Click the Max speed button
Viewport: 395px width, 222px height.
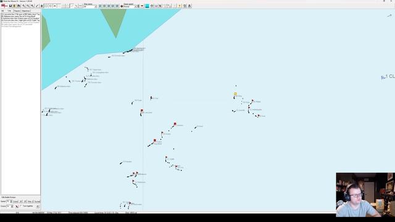coord(30,202)
